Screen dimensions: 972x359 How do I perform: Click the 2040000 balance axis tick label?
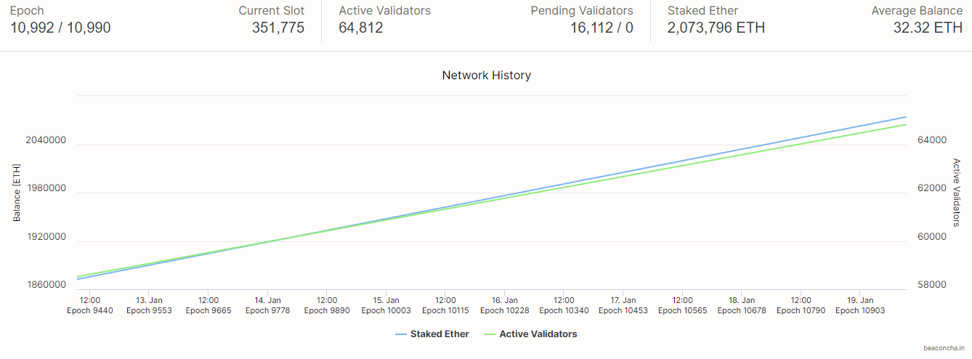pos(46,140)
